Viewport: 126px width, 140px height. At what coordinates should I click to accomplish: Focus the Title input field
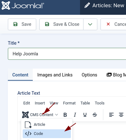pos(67,54)
